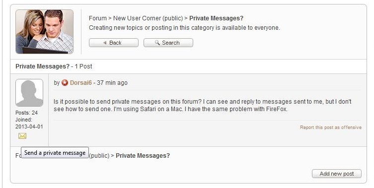The width and height of the screenshot is (374, 188).
Task: Click the left arrow icon in Back button
Action: [105, 43]
